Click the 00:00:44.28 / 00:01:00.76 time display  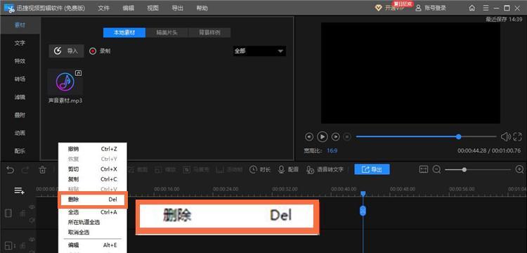pyautogui.click(x=489, y=151)
